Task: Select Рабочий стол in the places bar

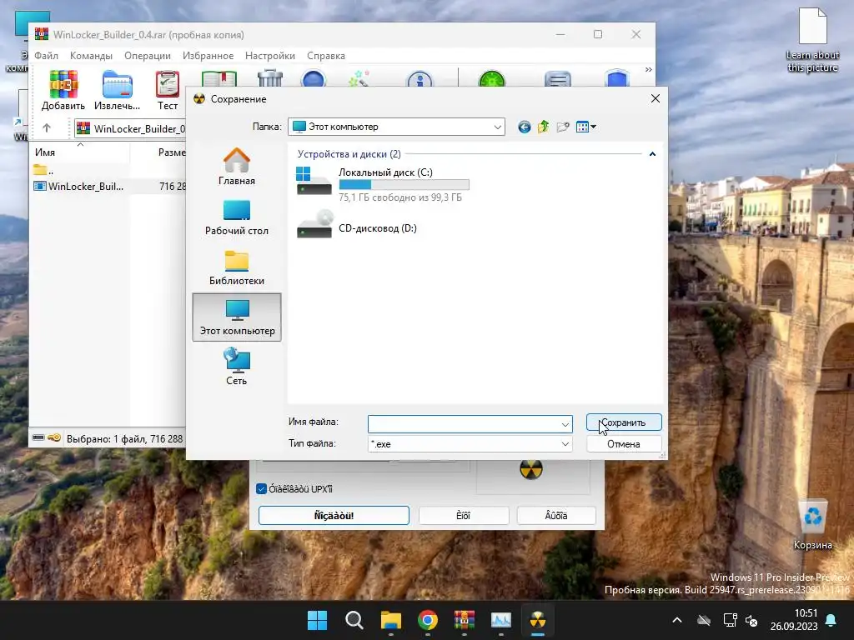Action: 236,217
